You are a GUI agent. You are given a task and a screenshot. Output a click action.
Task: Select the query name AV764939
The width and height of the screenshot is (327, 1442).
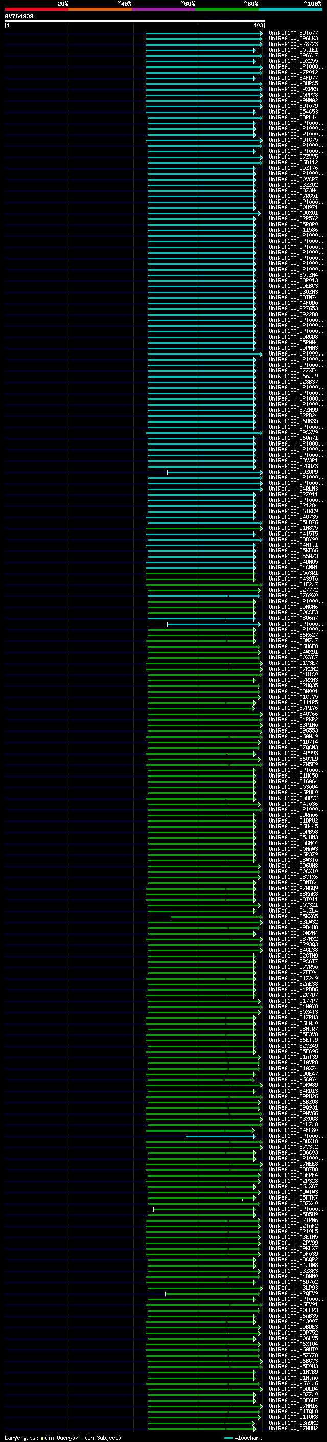tap(19, 16)
